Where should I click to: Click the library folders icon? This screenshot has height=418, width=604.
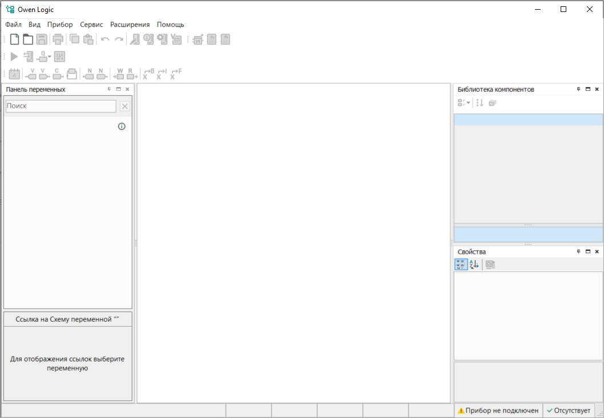[492, 103]
